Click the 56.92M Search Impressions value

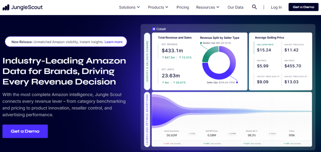(x=171, y=135)
